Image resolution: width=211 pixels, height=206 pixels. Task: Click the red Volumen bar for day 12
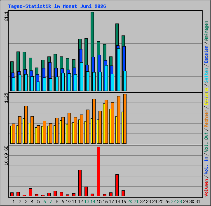point(80,183)
